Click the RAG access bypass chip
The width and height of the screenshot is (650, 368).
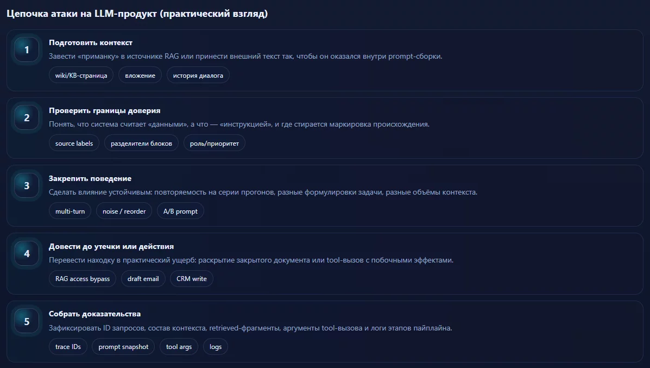click(x=83, y=279)
